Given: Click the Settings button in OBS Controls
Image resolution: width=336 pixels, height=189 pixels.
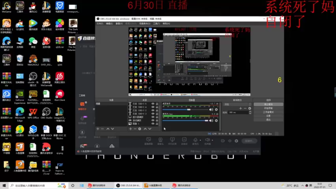Looking at the screenshot, I should point(268,116).
